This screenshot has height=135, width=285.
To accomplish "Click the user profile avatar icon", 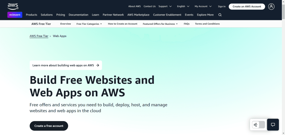I will pyautogui.click(x=271, y=7).
